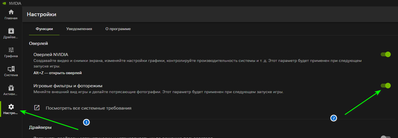The image size is (398, 138).
Task: Open the Графика sliders icon in sidebar
Action: (11, 50)
